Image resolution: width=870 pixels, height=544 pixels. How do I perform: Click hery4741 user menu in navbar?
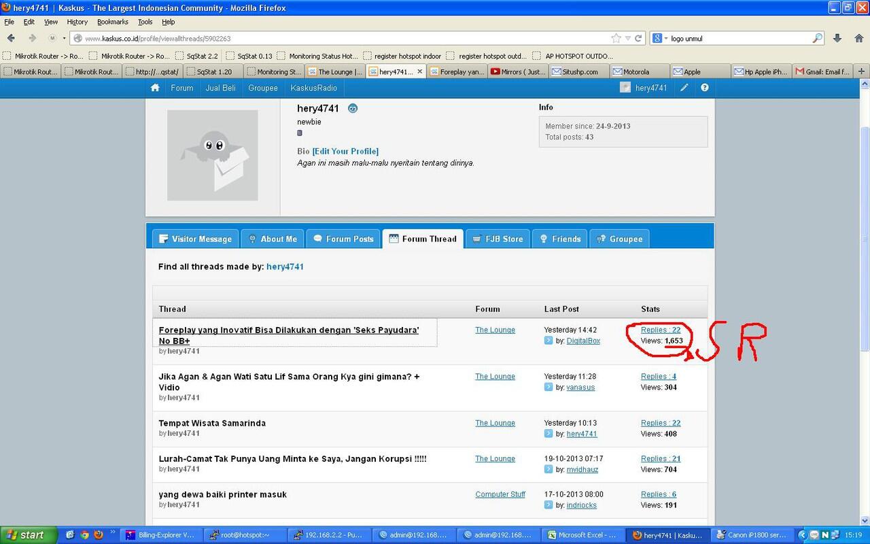pos(644,88)
